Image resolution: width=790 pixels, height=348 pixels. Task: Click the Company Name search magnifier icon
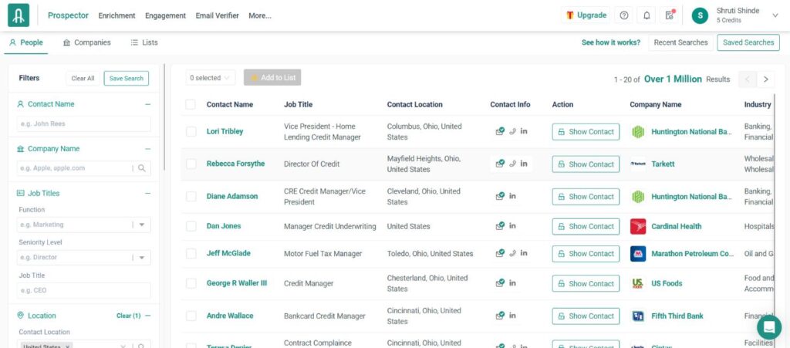(142, 168)
